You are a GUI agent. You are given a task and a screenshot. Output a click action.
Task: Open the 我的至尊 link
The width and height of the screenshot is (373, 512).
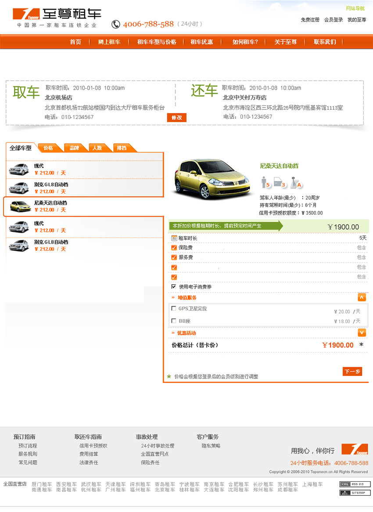357,20
